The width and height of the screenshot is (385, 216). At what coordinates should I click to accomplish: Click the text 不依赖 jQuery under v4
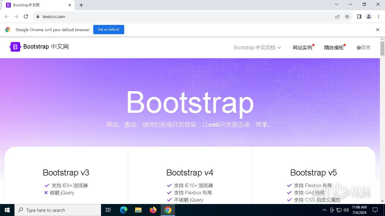[x=189, y=200]
